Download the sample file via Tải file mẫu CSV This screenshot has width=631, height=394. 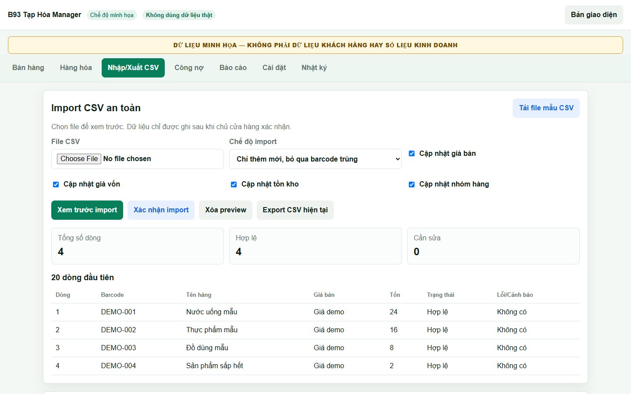pos(546,108)
